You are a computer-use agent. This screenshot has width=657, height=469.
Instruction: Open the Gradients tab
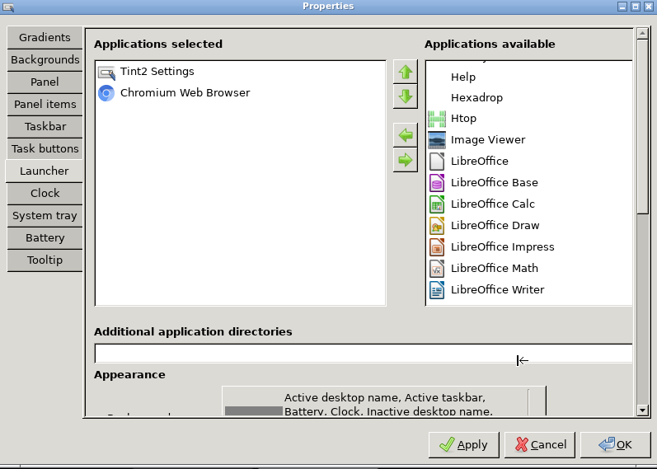point(45,37)
